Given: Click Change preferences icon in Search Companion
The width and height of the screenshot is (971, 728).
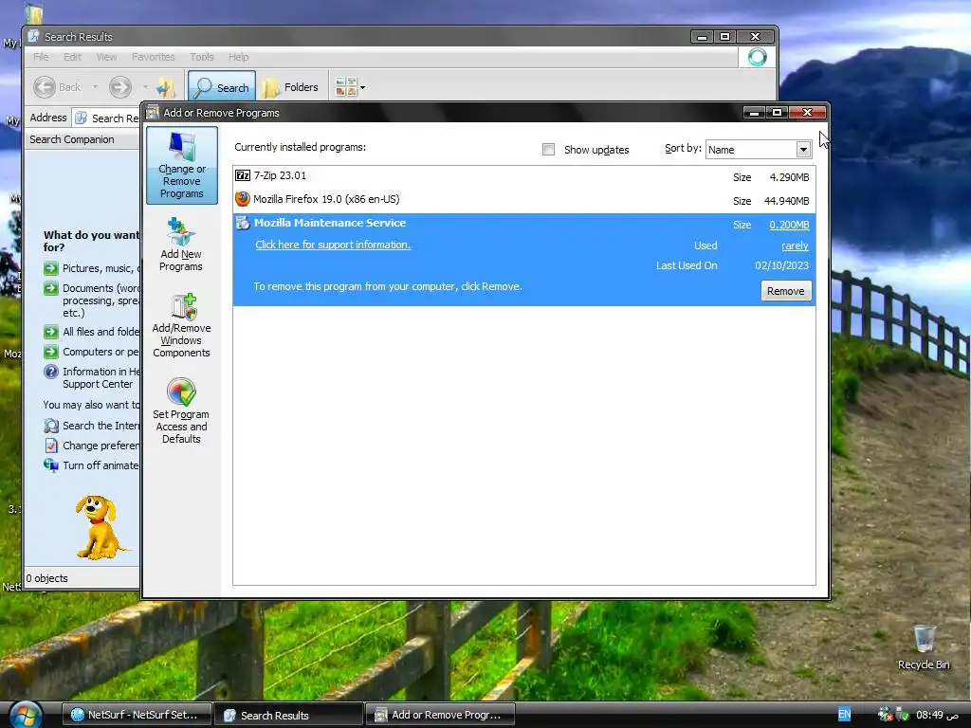Looking at the screenshot, I should click(x=51, y=446).
